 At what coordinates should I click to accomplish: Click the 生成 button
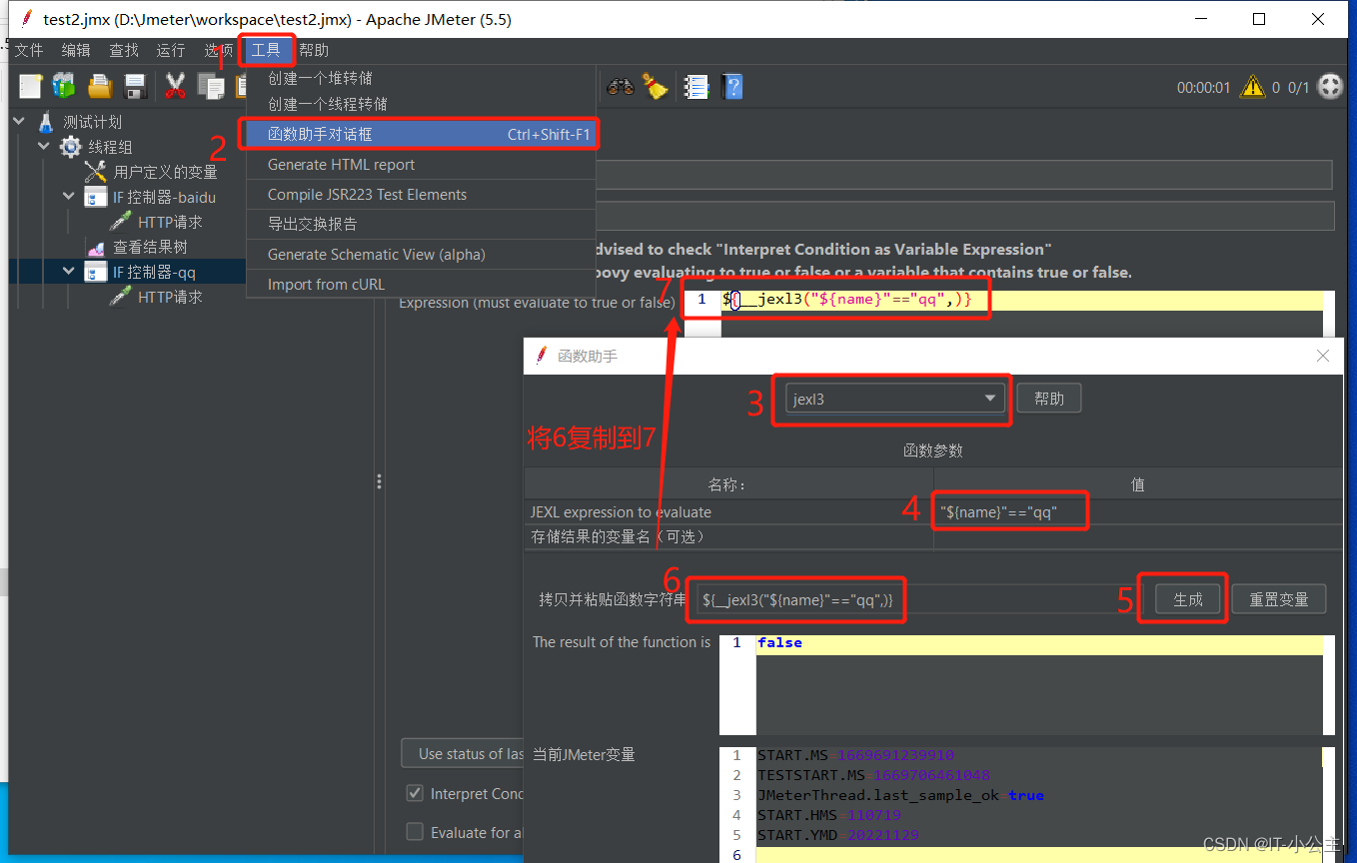(x=1188, y=599)
